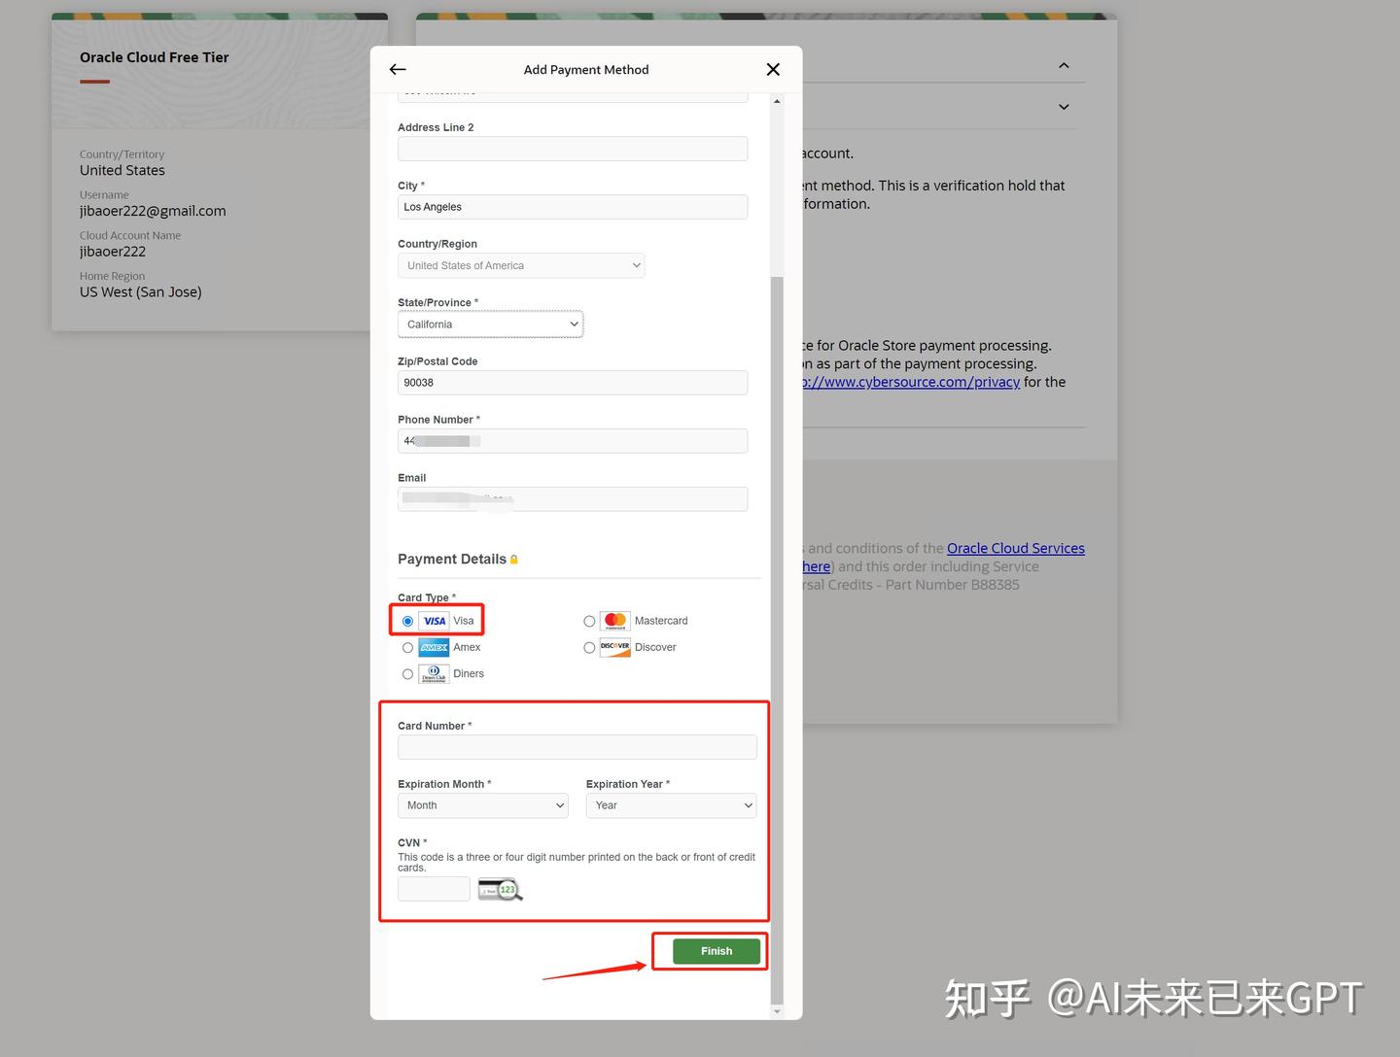1400x1057 pixels.
Task: Click the Visa card logo
Action: 435,621
